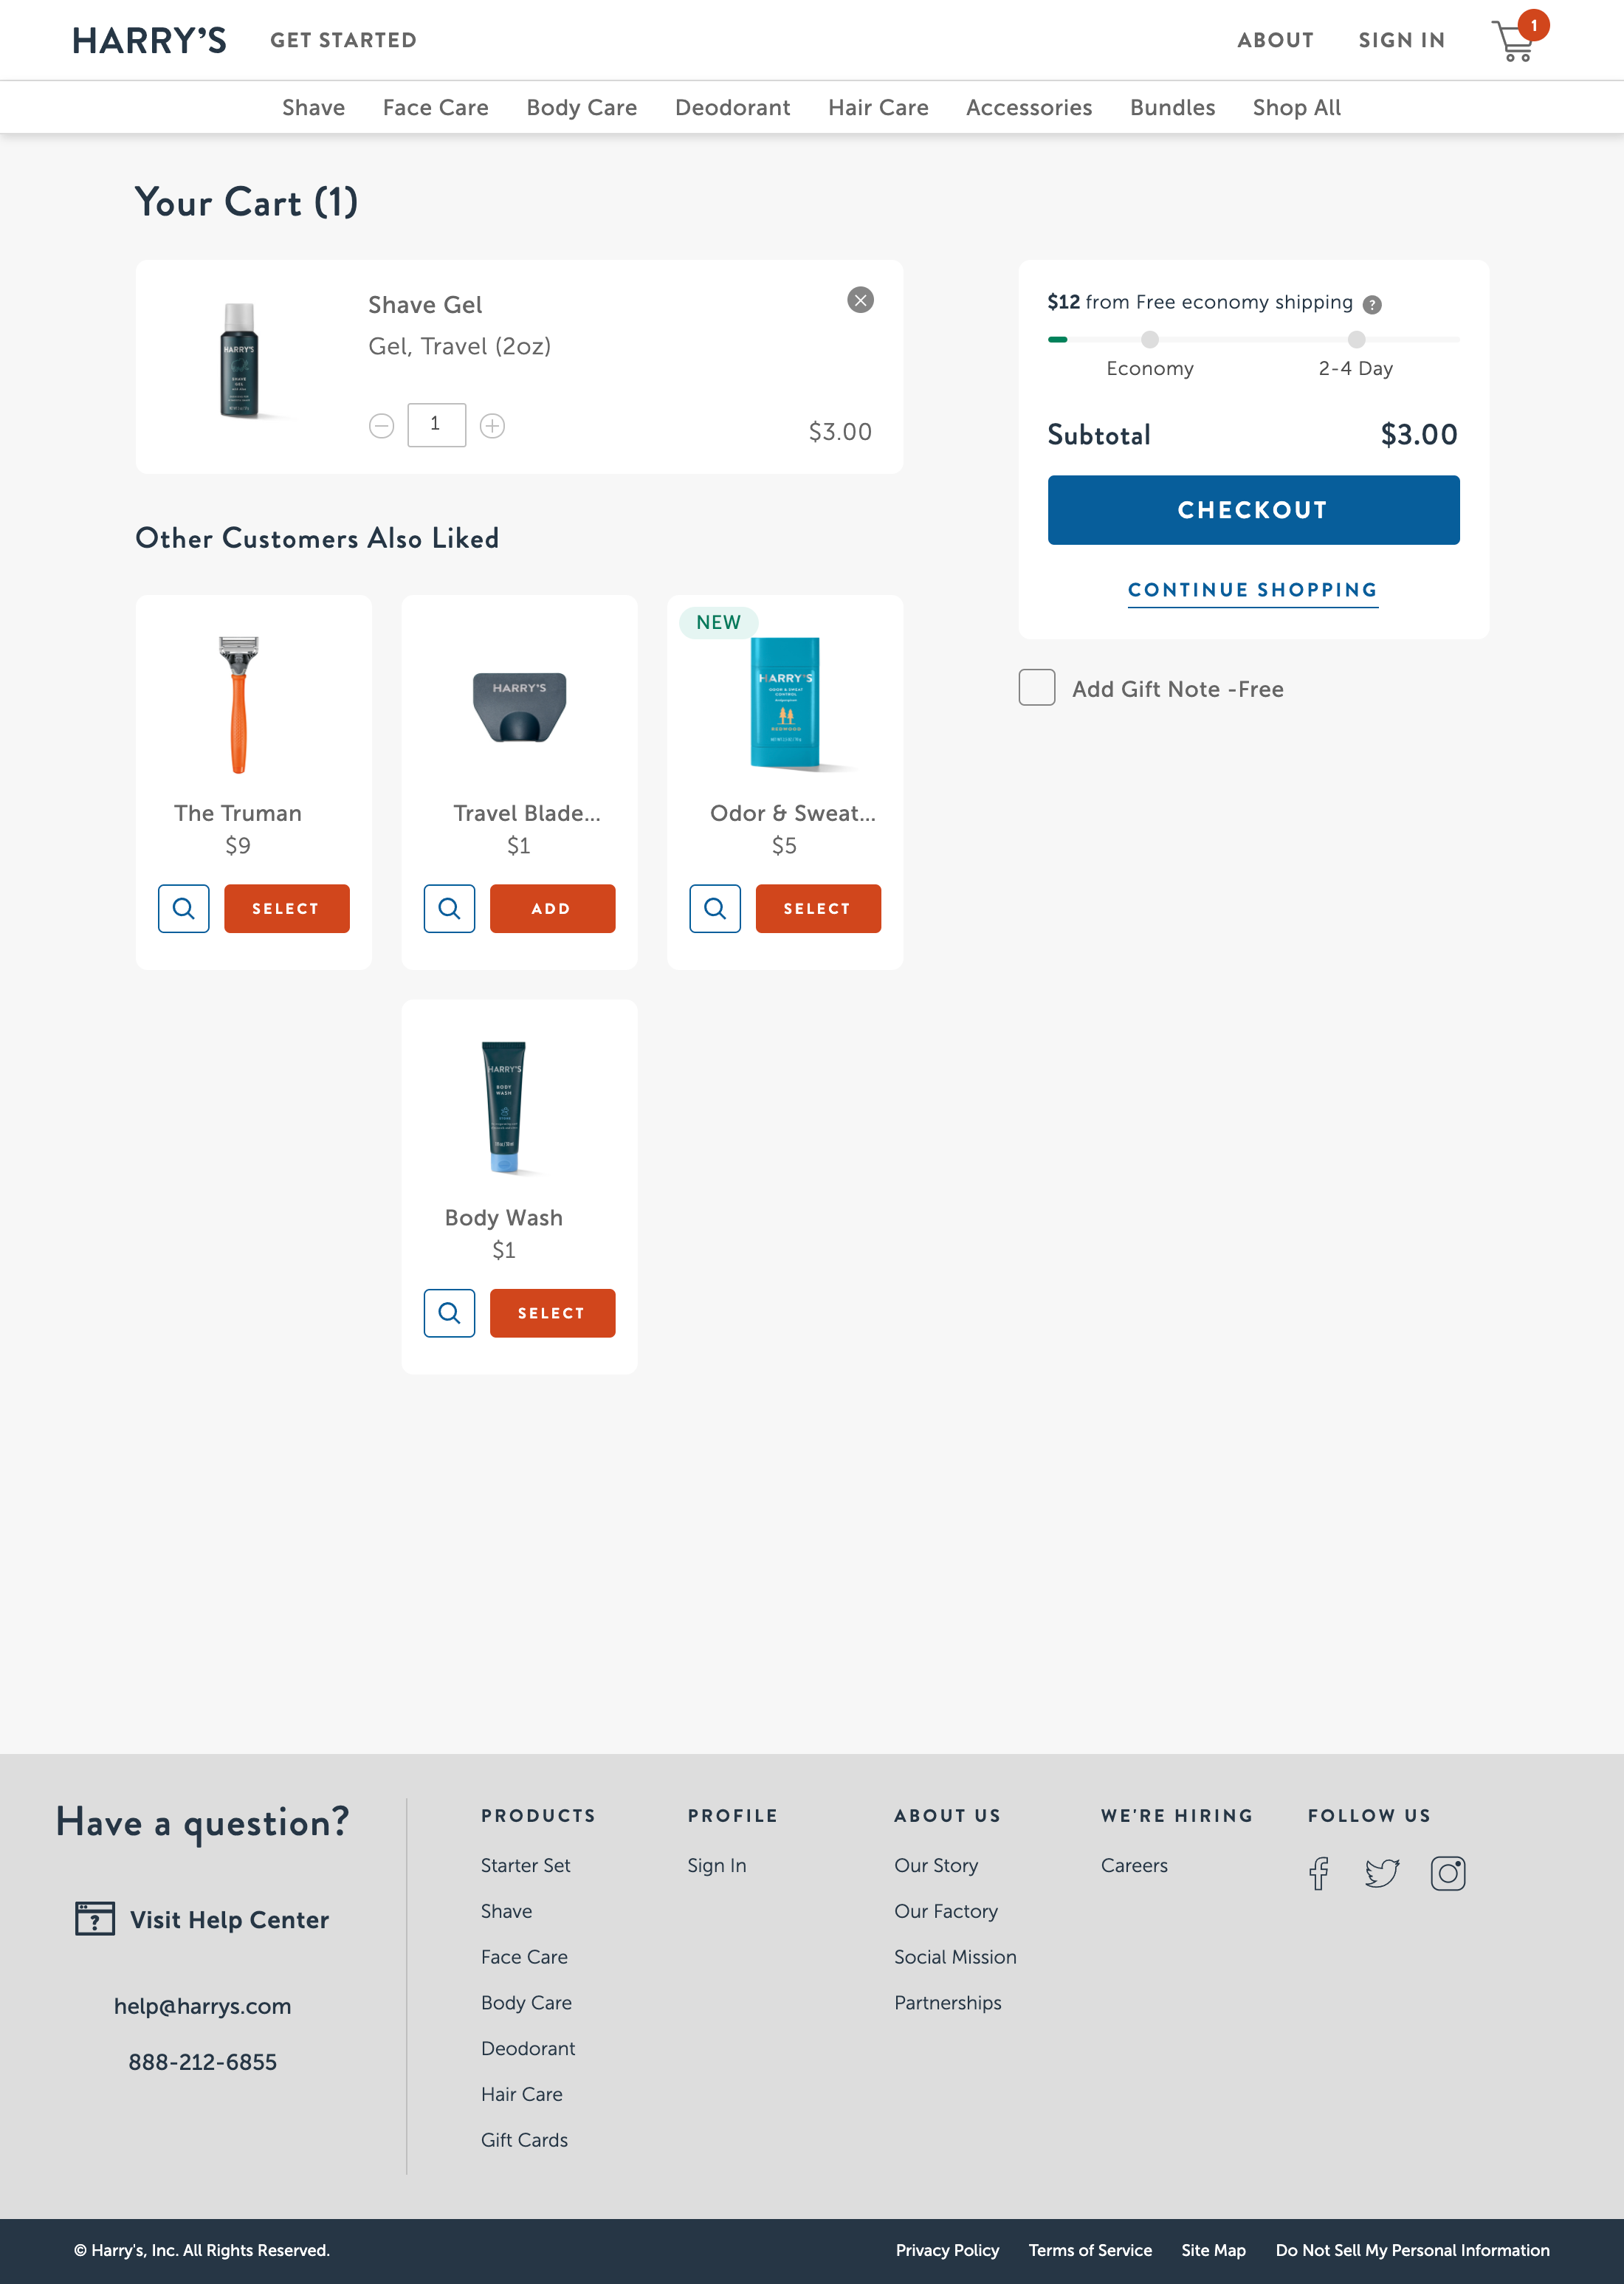
Task: Remove Shave Gel using the X icon
Action: click(861, 300)
